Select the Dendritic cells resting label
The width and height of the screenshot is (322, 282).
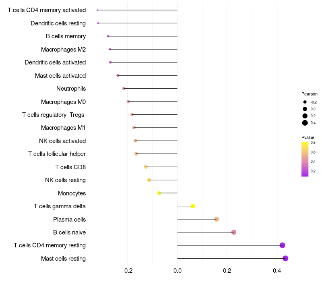click(x=58, y=23)
